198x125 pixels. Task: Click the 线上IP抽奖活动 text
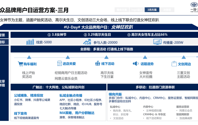pos(28,75)
